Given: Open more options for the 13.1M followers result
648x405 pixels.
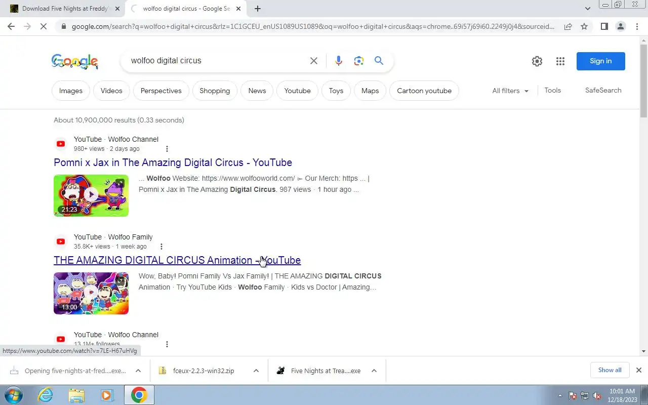Looking at the screenshot, I should (x=167, y=344).
